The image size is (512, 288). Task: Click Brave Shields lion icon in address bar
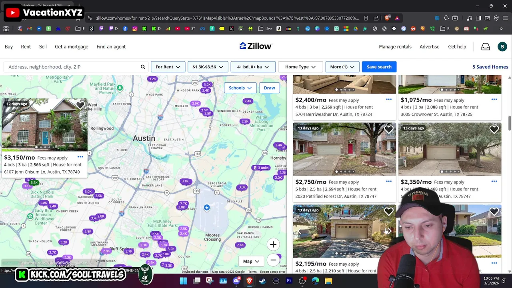(387, 18)
